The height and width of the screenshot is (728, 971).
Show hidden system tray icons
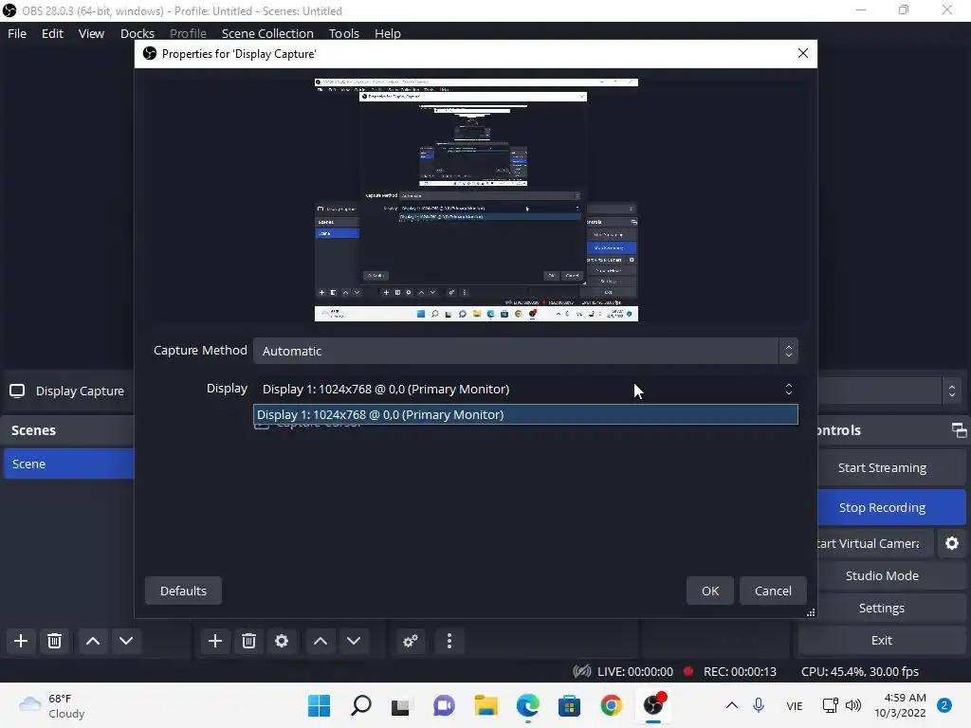[x=731, y=705]
